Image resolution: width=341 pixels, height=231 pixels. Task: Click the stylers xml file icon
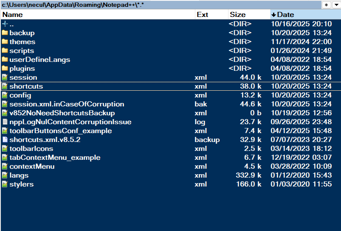click(x=5, y=184)
